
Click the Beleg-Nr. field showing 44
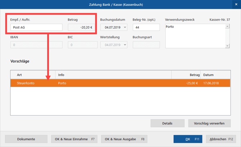pyautogui.click(x=146, y=27)
